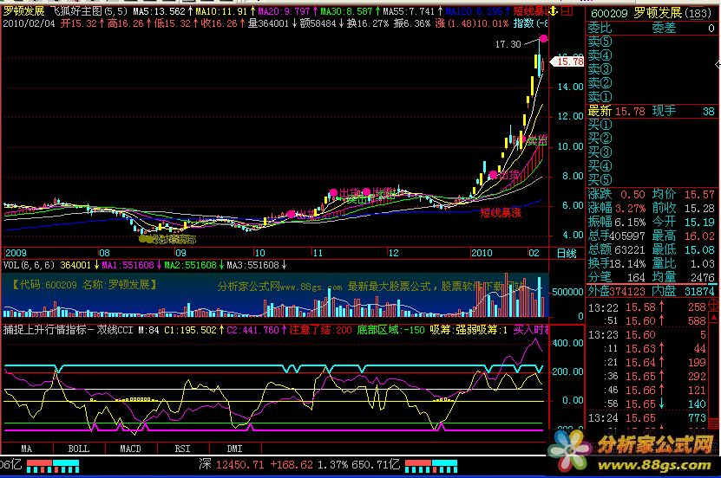Click the anchor icon atop the chart

tap(552, 11)
